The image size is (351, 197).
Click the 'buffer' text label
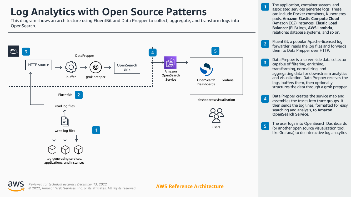click(x=71, y=77)
